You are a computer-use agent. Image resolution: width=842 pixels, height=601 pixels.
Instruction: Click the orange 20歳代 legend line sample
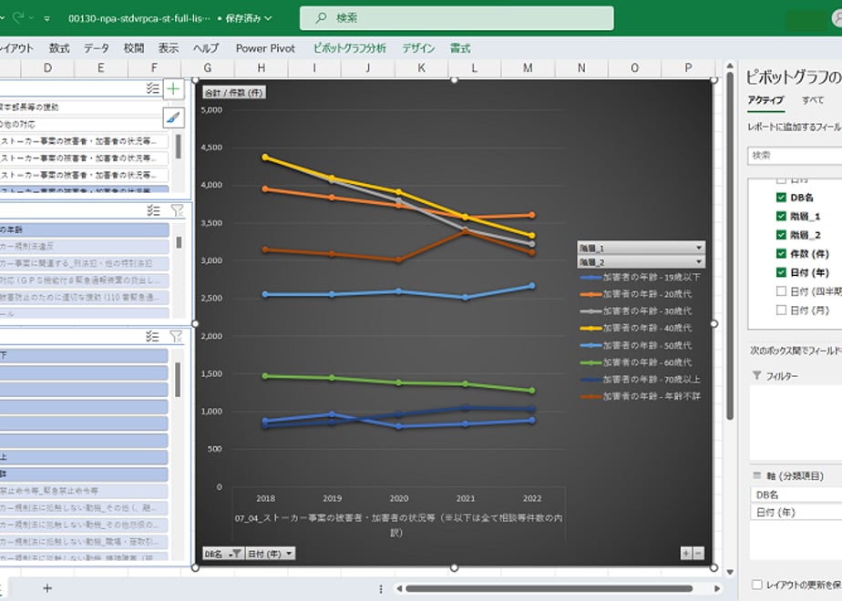(x=590, y=294)
